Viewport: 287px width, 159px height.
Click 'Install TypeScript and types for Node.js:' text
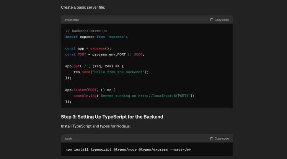click(96, 126)
